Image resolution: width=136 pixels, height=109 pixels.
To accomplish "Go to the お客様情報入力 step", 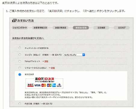I will [x=40, y=28].
